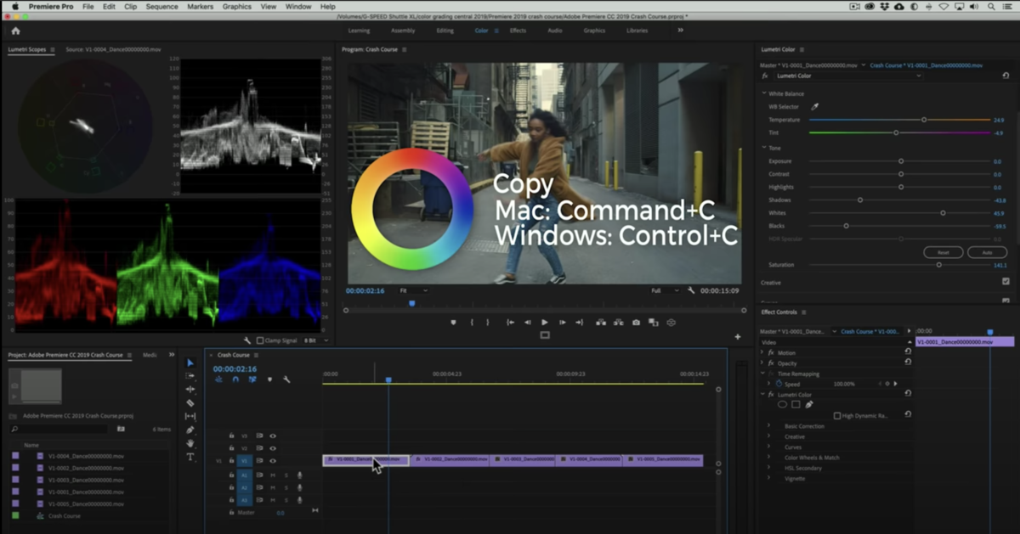The image size is (1020, 534).
Task: Toggle V2 track output eye
Action: [273, 447]
